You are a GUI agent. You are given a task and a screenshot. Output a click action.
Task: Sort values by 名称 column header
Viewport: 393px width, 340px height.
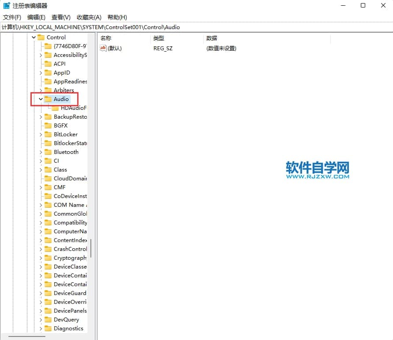pos(106,38)
